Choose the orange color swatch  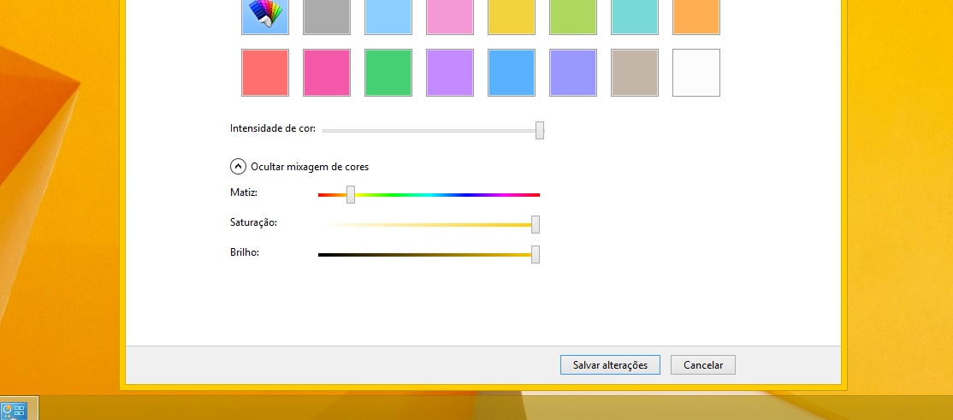696,16
